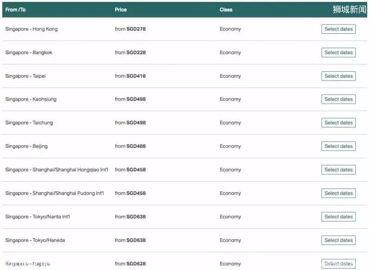Click Economy in the Bangkok row
Viewport: 371px width, 270px height.
point(230,52)
